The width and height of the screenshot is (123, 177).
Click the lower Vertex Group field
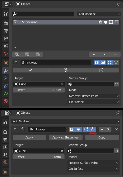(90, 151)
